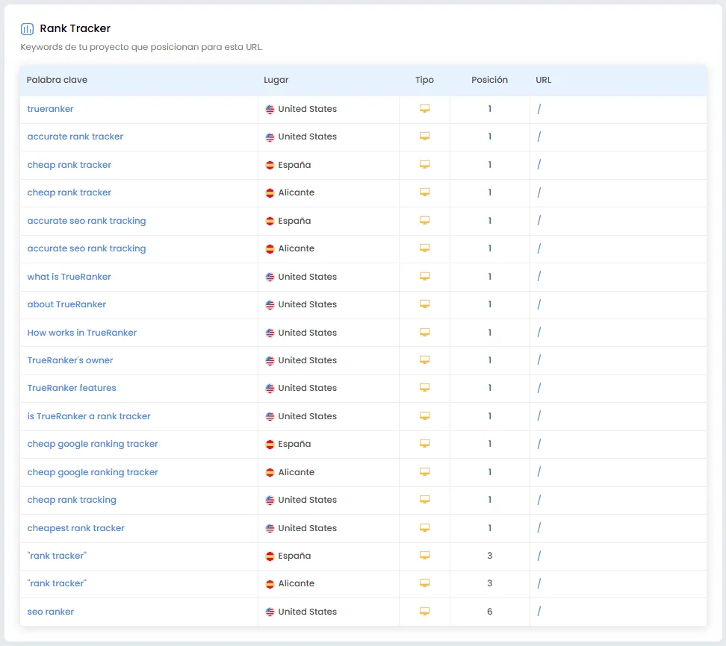The width and height of the screenshot is (726, 646).
Task: Open is TrueRanker a rank tracker keyword
Action: point(89,417)
